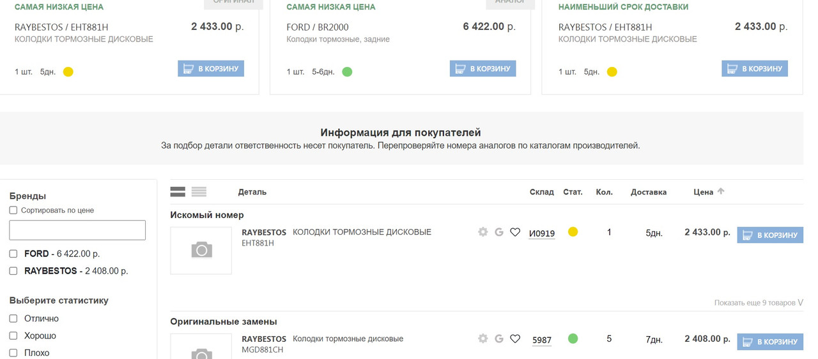
Task: Open warehouse link 5987
Action: pos(542,340)
